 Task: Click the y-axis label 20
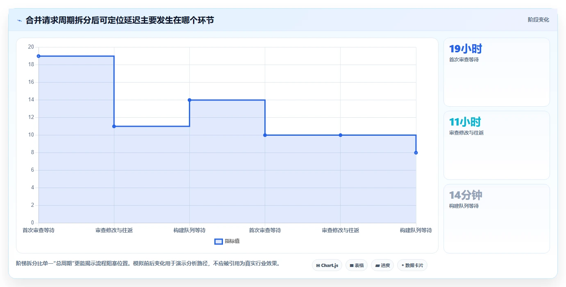tap(31, 47)
